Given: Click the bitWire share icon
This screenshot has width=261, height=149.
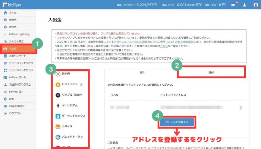Looking at the screenshot, I should pos(5,92).
